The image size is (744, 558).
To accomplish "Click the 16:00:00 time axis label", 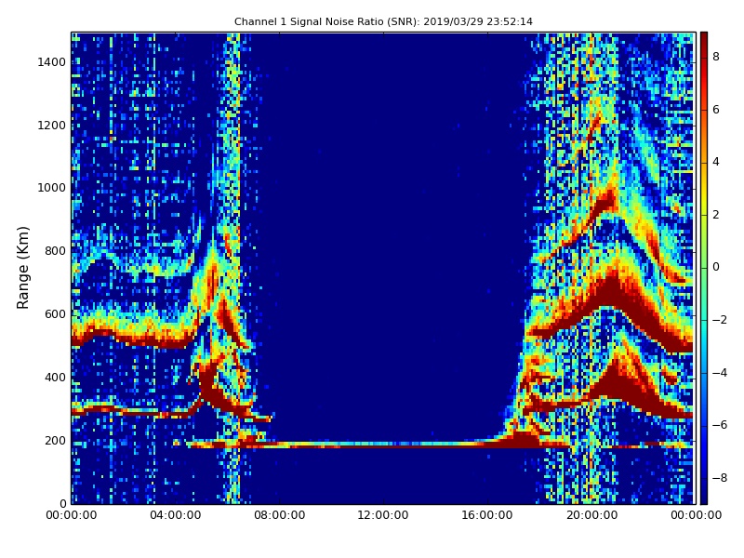I will click(x=487, y=515).
